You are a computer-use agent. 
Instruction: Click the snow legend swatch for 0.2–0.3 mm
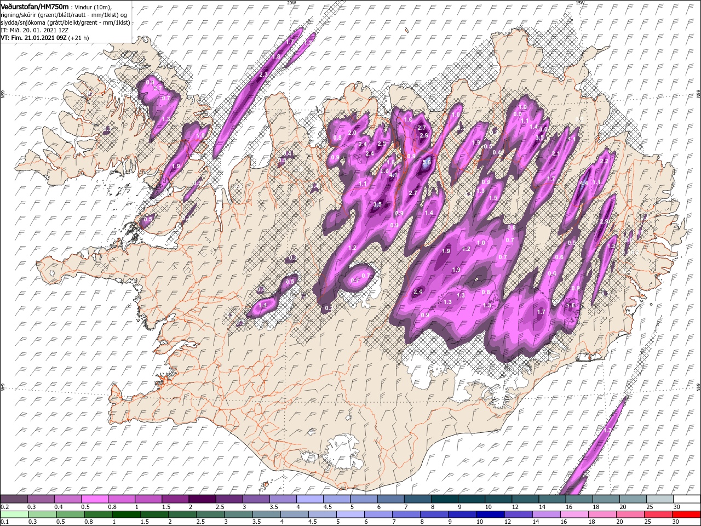tap(14, 499)
